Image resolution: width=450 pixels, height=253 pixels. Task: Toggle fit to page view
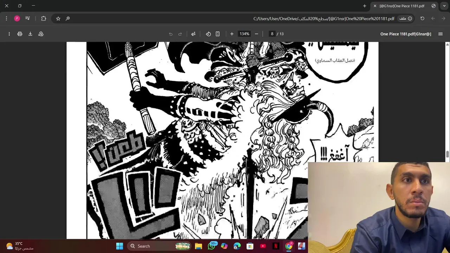(x=218, y=34)
